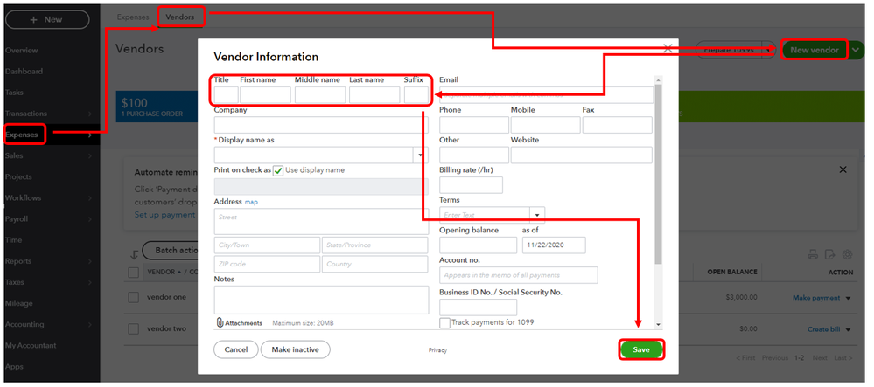The image size is (874, 387).
Task: Click Make inactive button
Action: tap(296, 349)
